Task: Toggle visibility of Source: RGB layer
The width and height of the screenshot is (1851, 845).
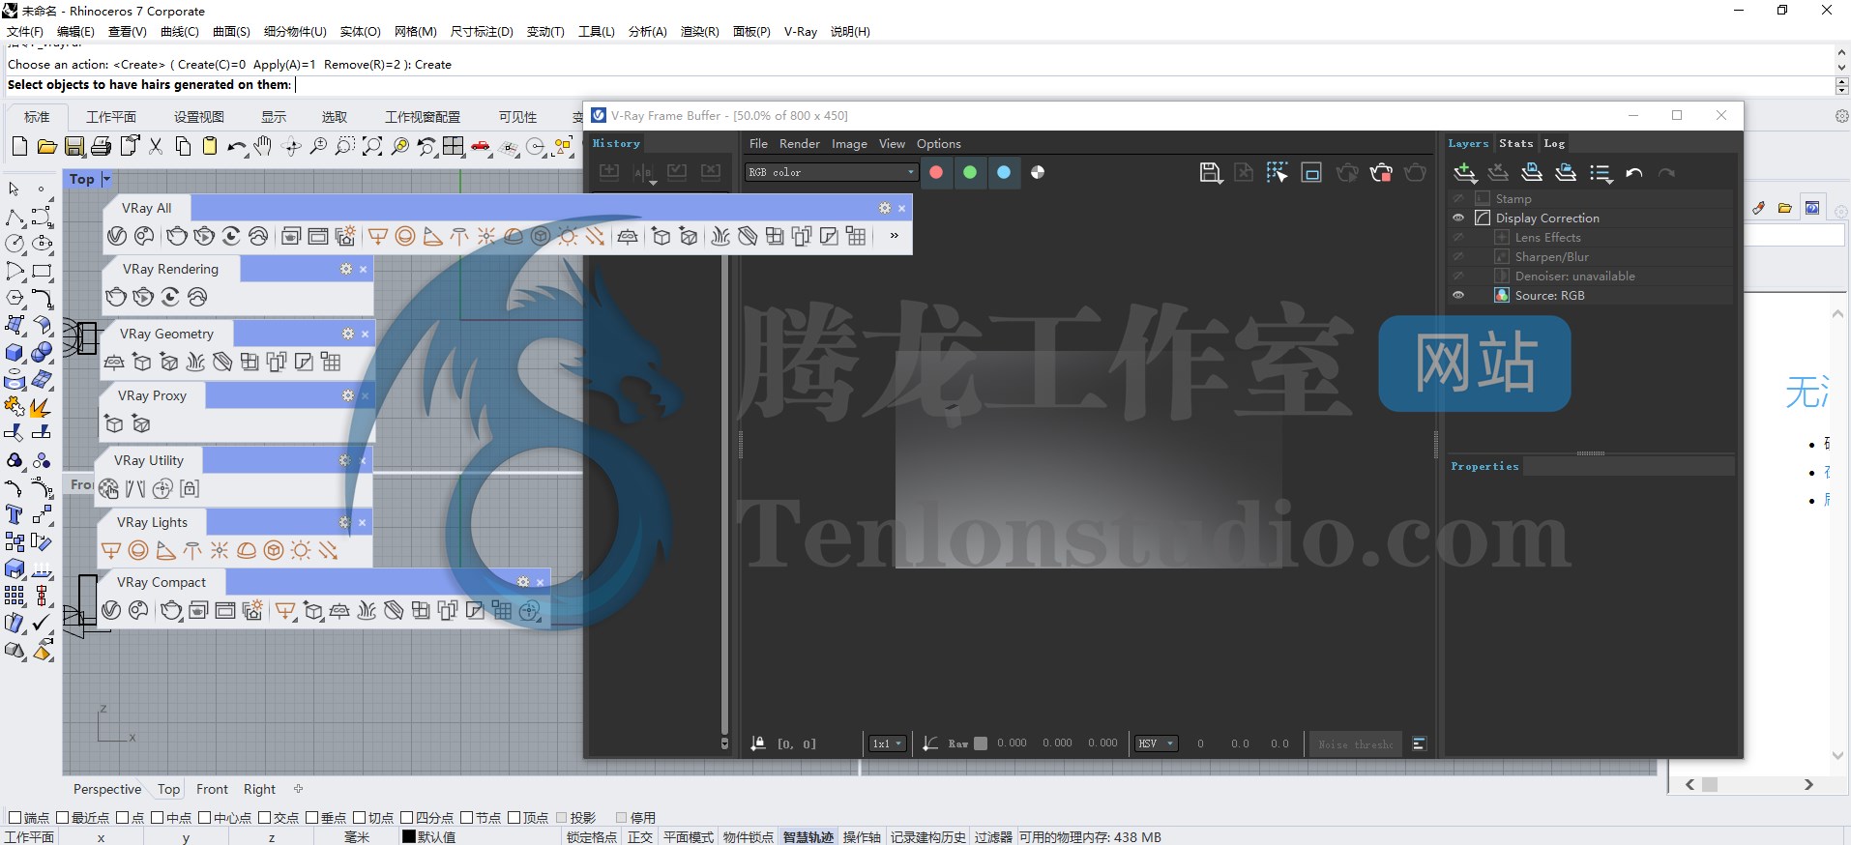Action: [x=1458, y=295]
